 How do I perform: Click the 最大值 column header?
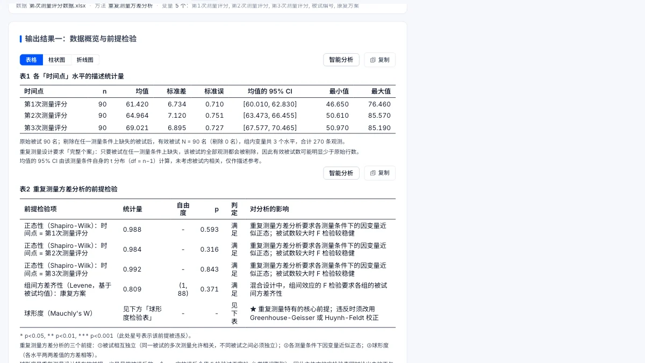point(381,91)
